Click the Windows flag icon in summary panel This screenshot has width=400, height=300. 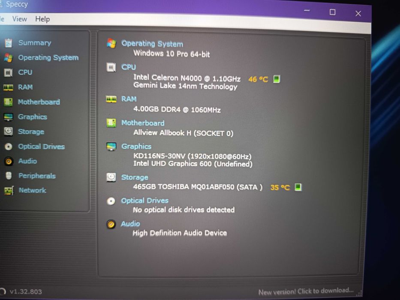(111, 43)
